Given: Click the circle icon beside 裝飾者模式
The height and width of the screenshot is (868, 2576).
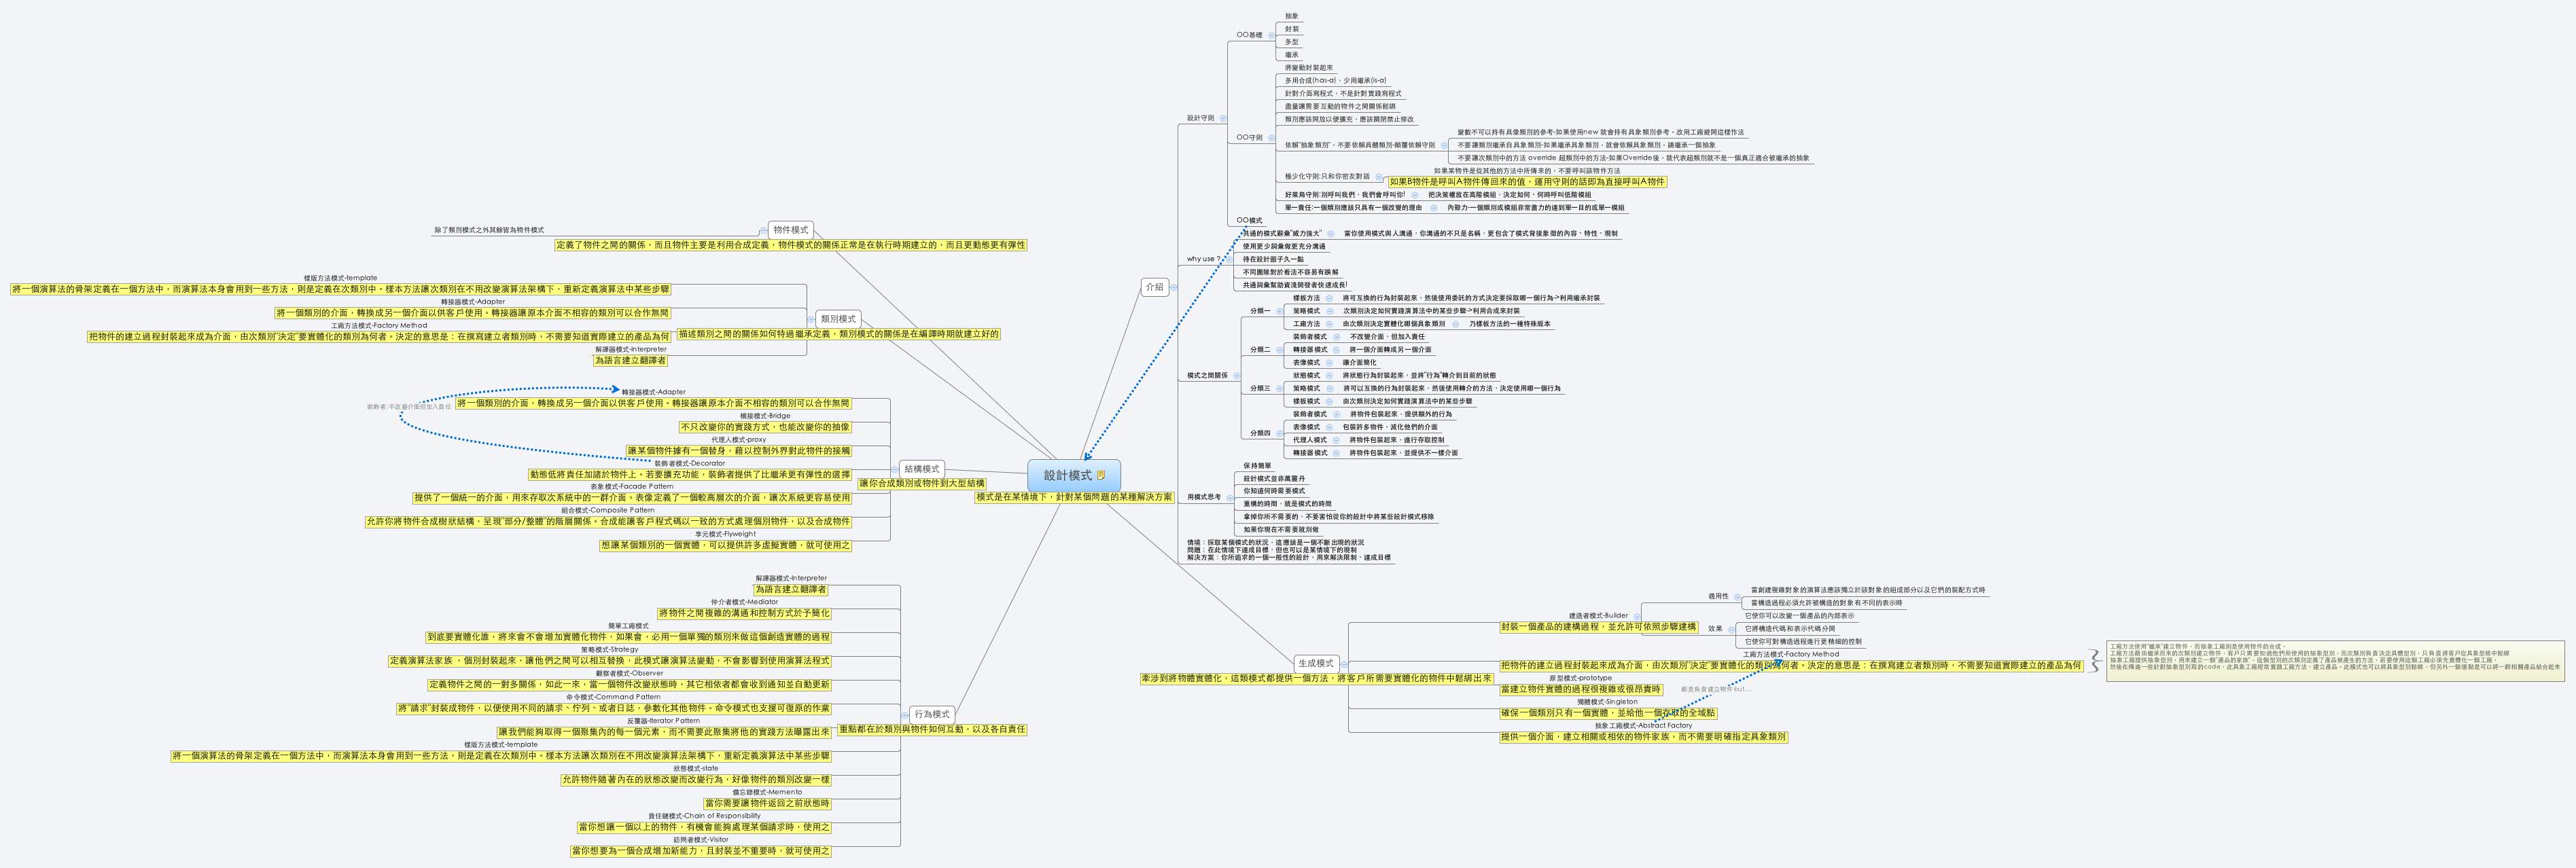Looking at the screenshot, I should pos(1337,337).
